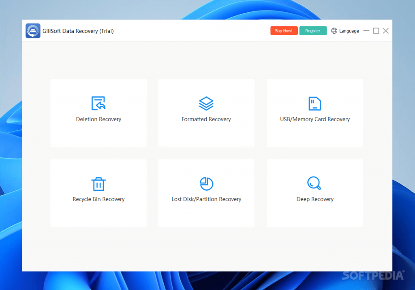This screenshot has height=290, width=415.
Task: Click the globe icon next to Language
Action: 334,30
